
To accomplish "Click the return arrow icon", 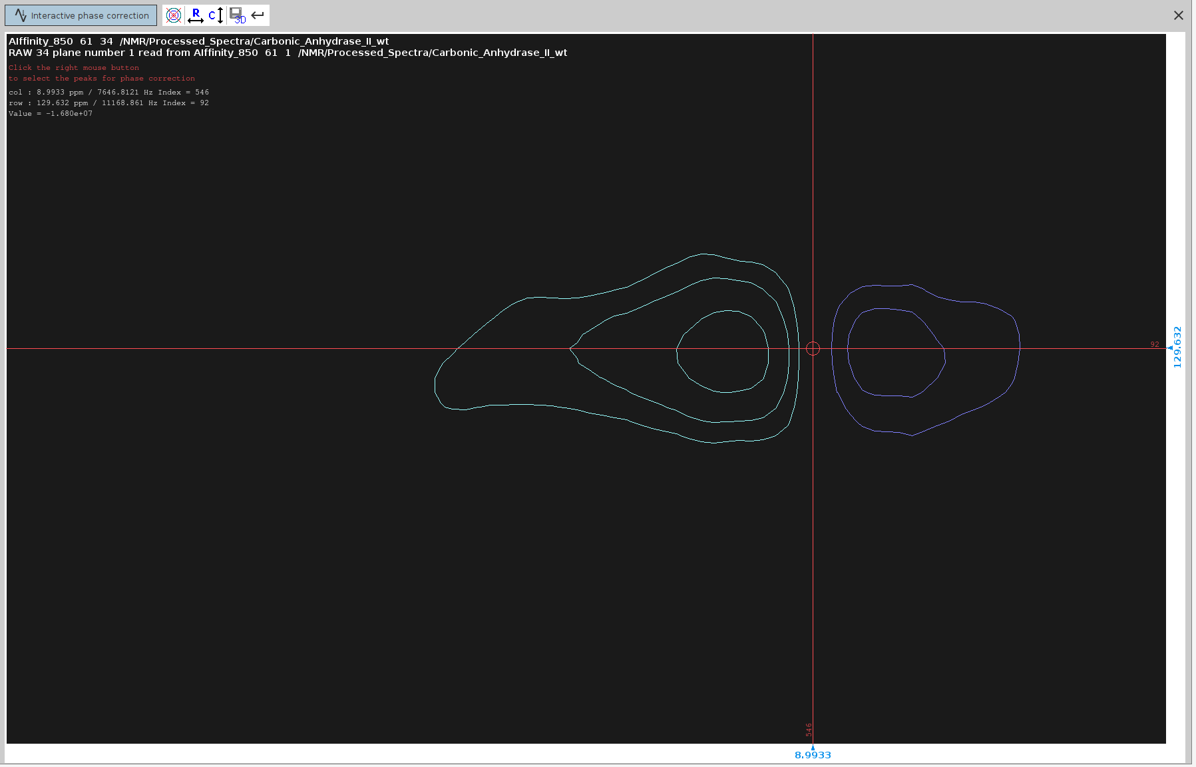I will pyautogui.click(x=258, y=15).
